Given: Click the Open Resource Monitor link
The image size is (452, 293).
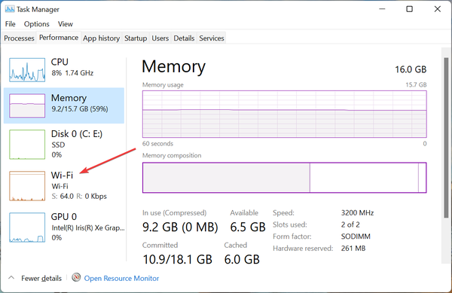Looking at the screenshot, I should pos(121,278).
